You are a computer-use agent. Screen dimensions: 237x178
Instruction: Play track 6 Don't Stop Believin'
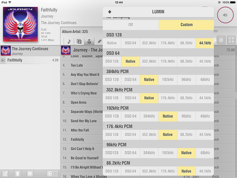(81, 84)
